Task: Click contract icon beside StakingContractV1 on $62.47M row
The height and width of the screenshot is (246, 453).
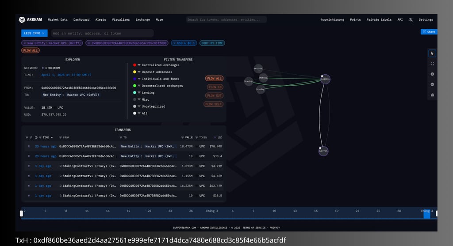Action: tap(60, 186)
